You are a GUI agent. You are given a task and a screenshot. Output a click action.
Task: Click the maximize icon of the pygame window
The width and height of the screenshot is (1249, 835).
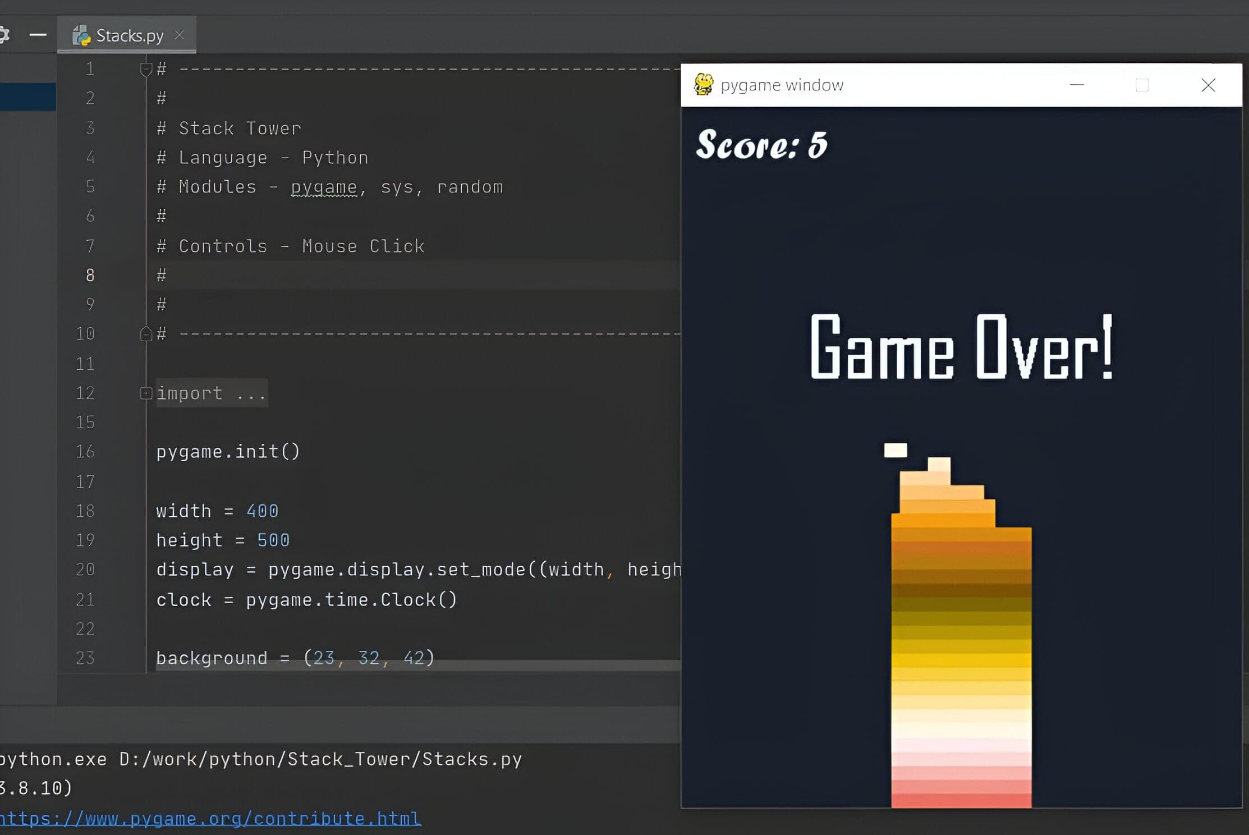click(1142, 85)
